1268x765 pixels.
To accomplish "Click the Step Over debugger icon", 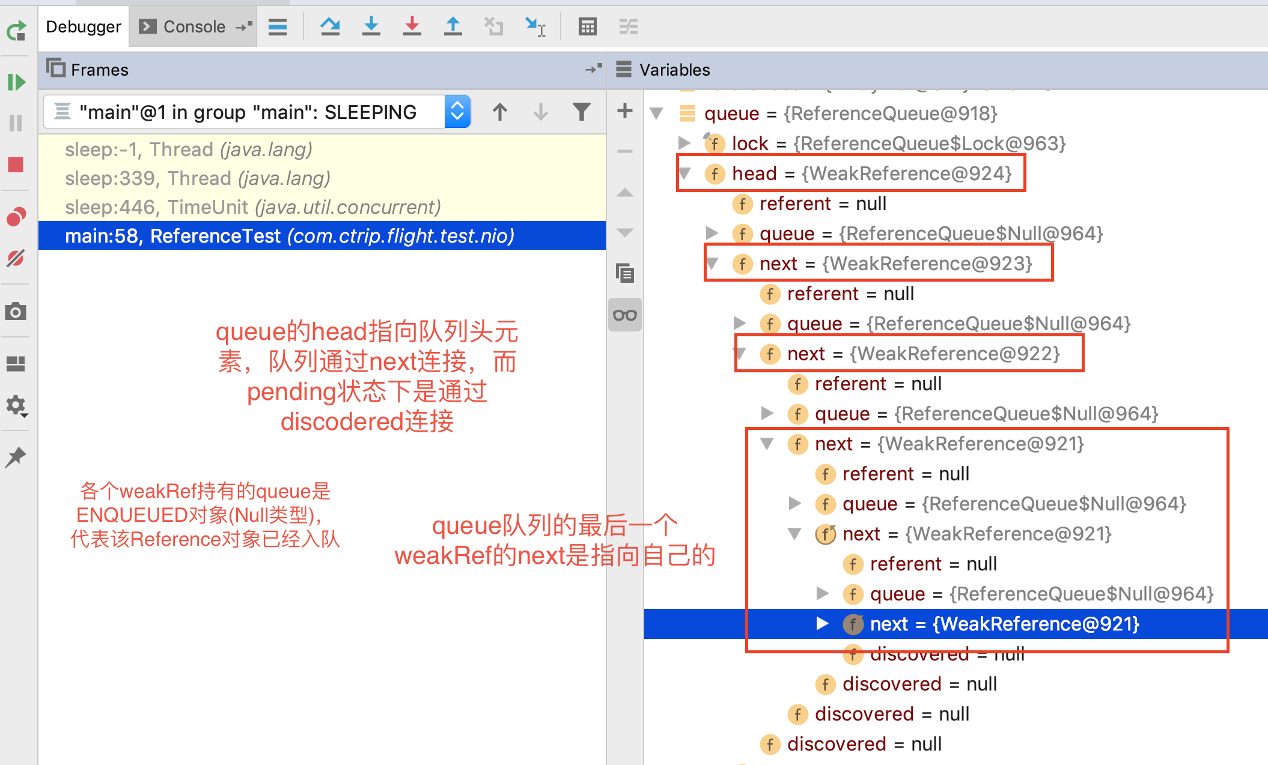I will coord(330,26).
